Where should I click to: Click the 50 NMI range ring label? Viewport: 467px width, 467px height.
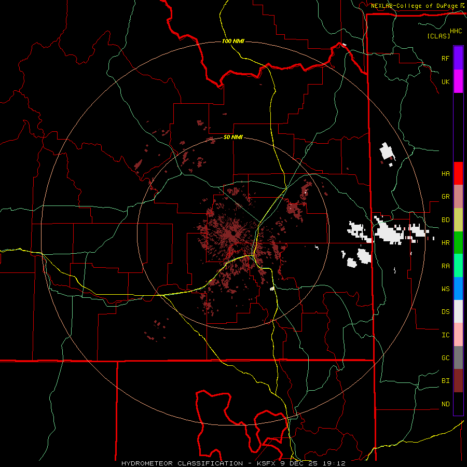pyautogui.click(x=233, y=137)
